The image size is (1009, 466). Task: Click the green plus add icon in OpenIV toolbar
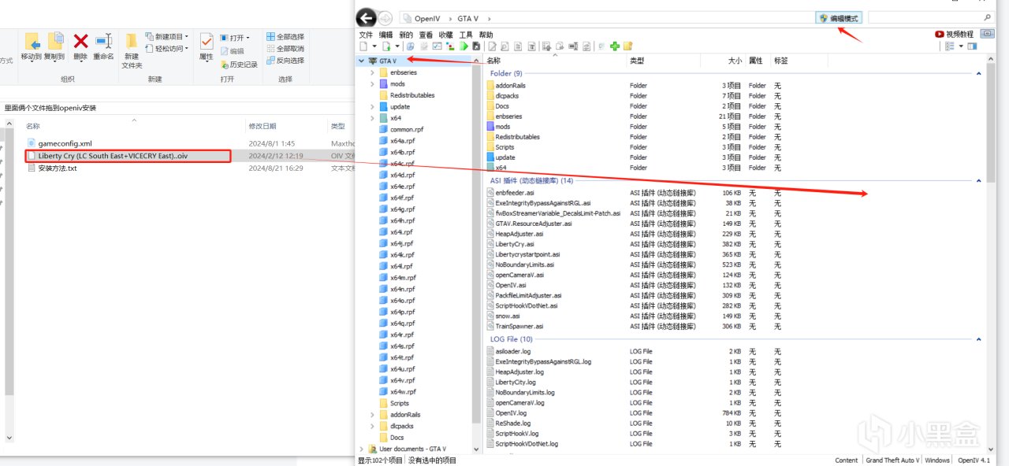615,46
